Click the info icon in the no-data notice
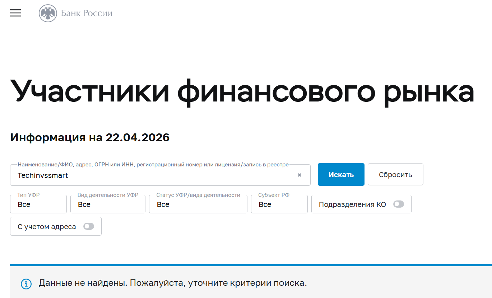Viewport: 492px width, 298px height. (x=26, y=284)
